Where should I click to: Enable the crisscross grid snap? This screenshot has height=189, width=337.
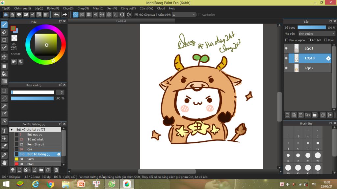(x=89, y=14)
